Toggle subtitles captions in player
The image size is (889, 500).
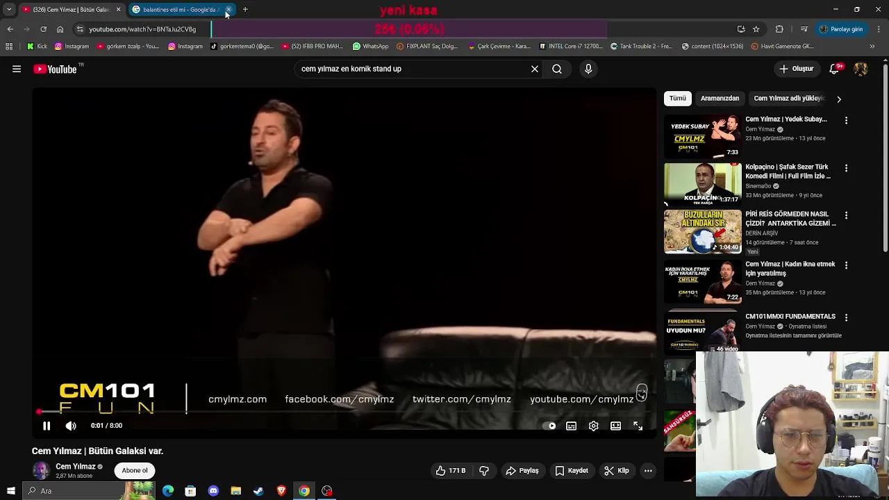pos(571,426)
